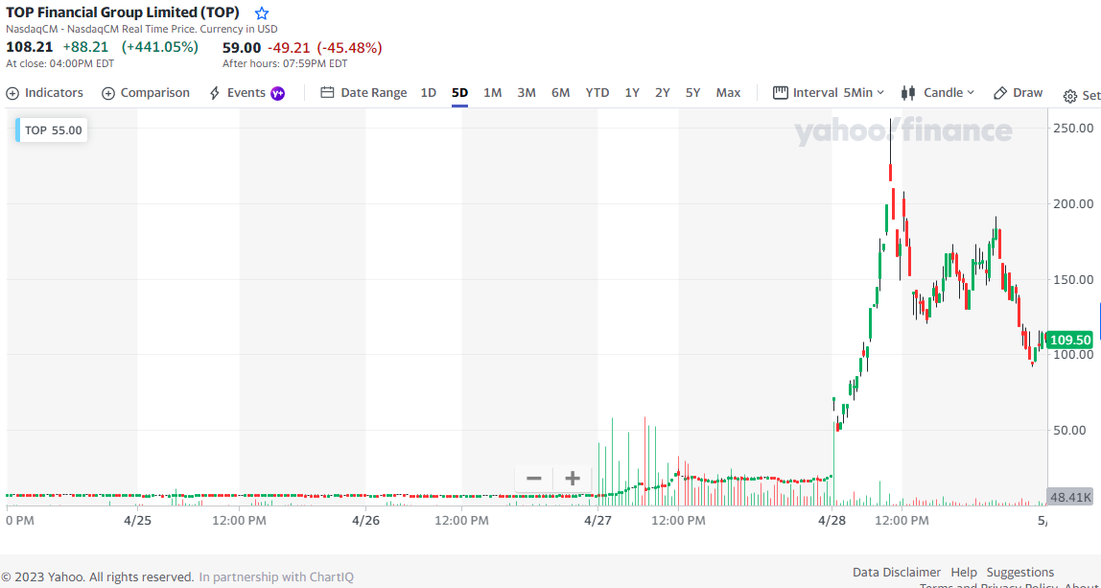This screenshot has width=1101, height=588.
Task: Open the Suggestions link
Action: tap(1020, 573)
